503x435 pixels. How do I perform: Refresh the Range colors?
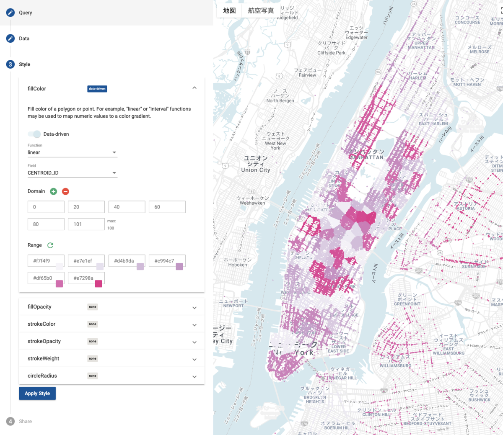[50, 245]
